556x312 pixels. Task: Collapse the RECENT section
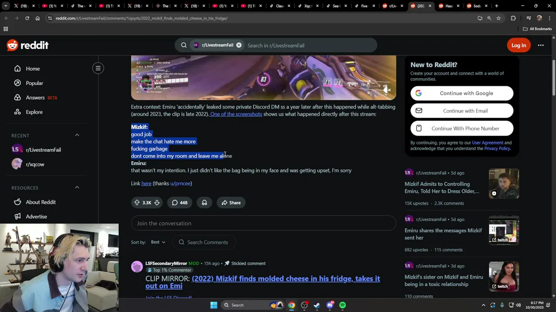coord(77,135)
